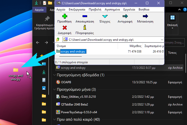The height and width of the screenshot is (125, 187).
Task: Select the scrcpy and sndcpy desktop folder
Action: 15,74
